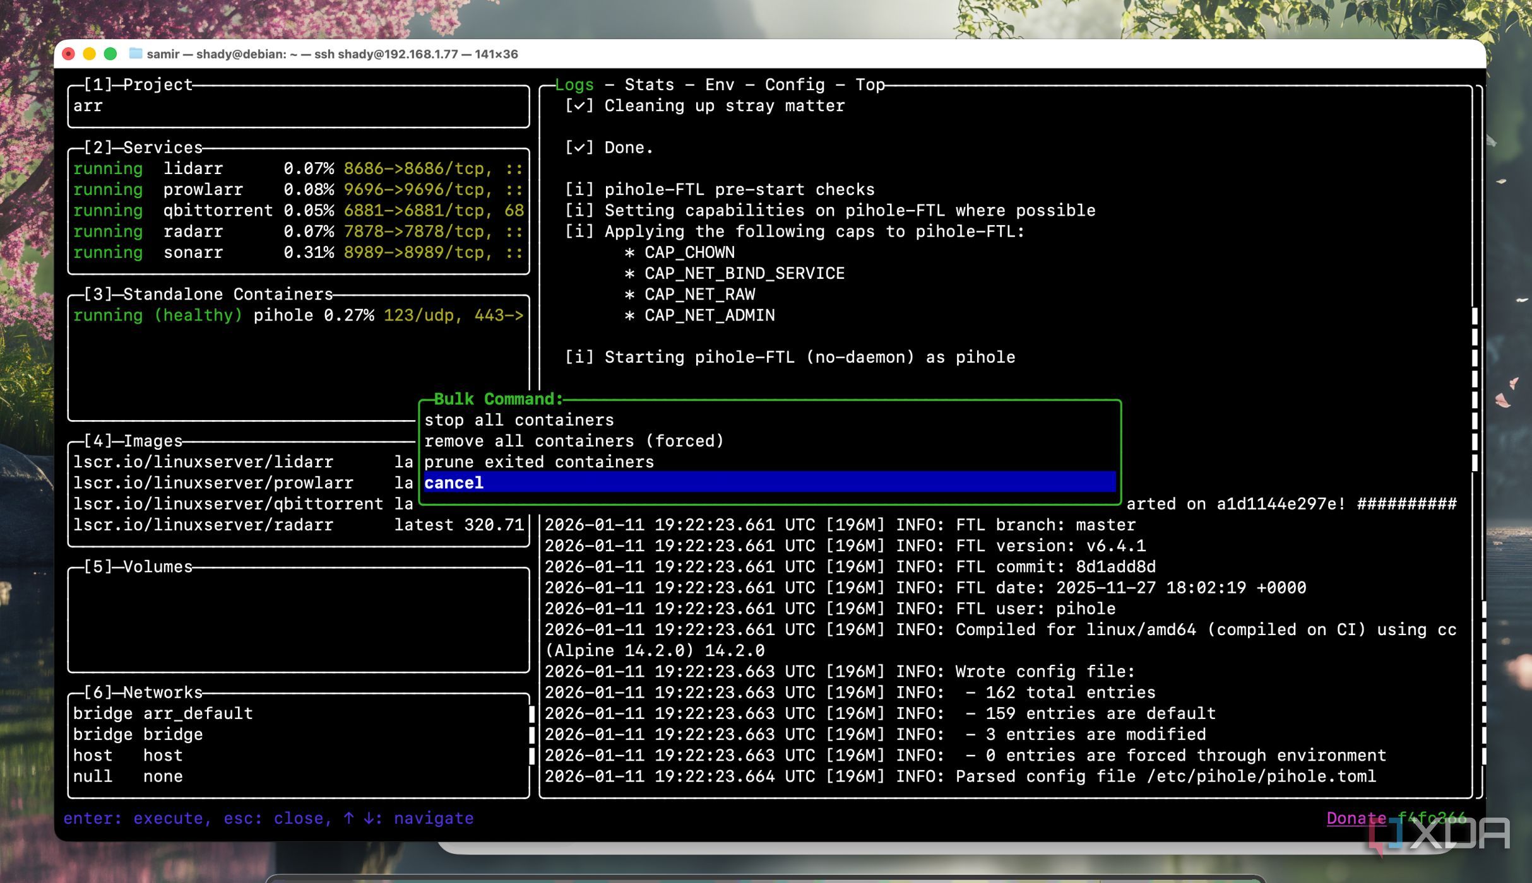Focus the [2] Services panel title
The image size is (1532, 883).
click(143, 148)
